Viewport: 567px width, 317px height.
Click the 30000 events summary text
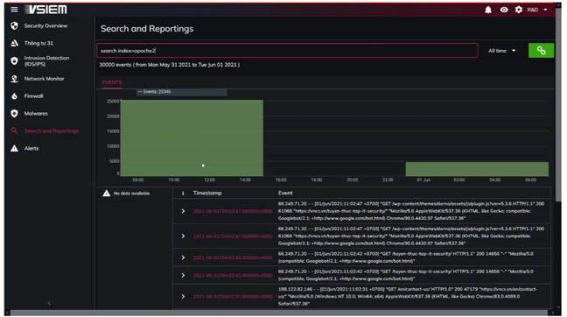pyautogui.click(x=169, y=65)
